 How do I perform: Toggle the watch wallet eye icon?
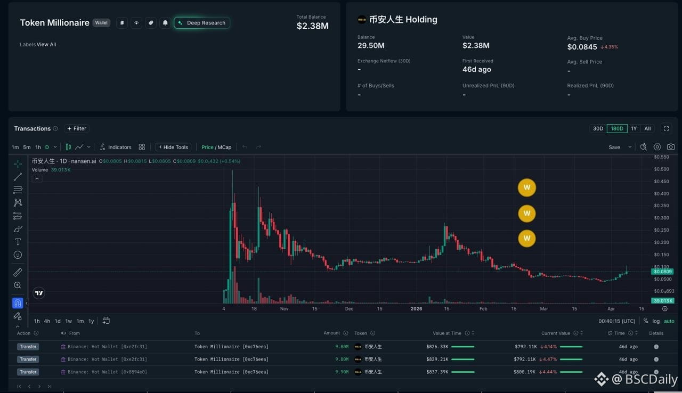[x=136, y=23]
